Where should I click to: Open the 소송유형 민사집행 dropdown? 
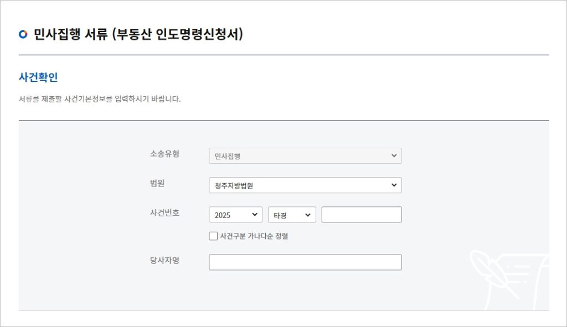coord(305,155)
